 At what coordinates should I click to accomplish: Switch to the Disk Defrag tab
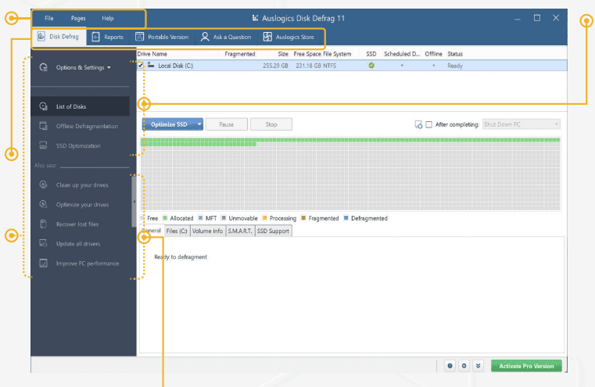[x=59, y=37]
